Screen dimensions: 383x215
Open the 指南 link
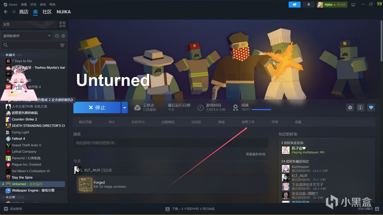(x=221, y=122)
